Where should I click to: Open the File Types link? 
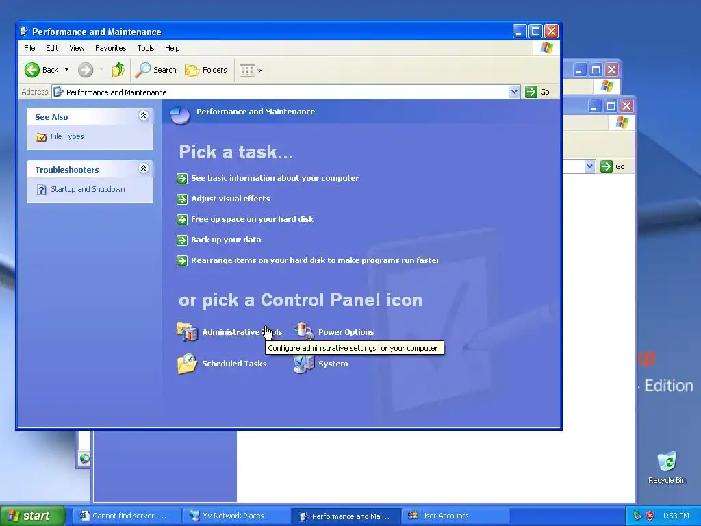(x=67, y=136)
